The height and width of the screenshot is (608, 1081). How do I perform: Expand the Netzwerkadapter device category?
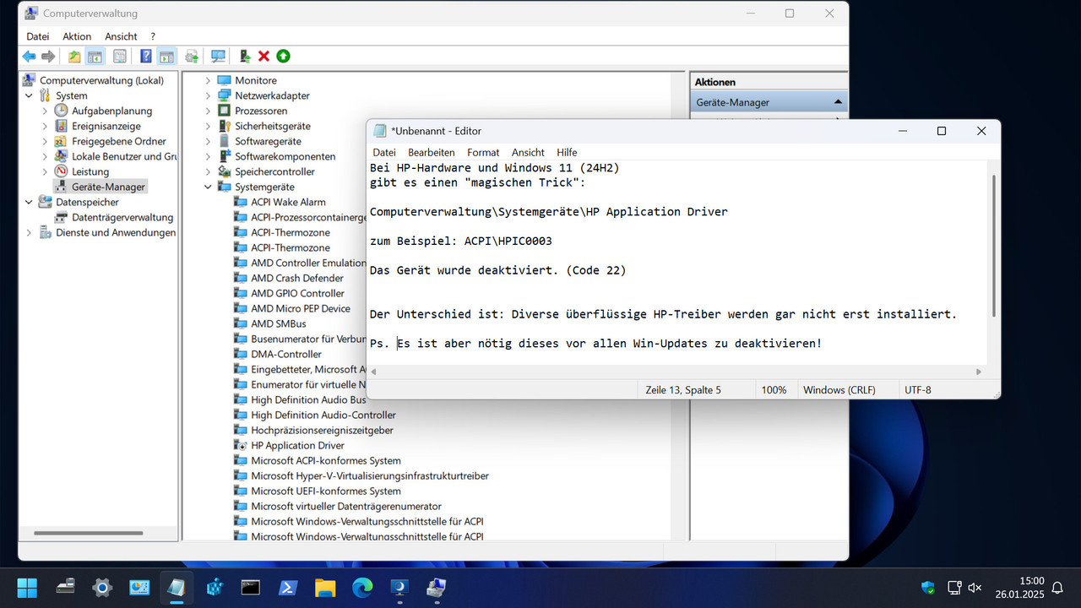(208, 95)
